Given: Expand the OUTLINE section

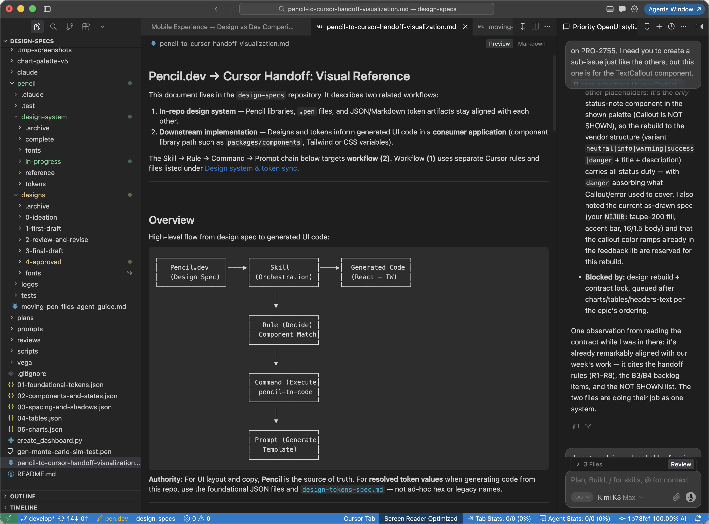Looking at the screenshot, I should pos(71,496).
